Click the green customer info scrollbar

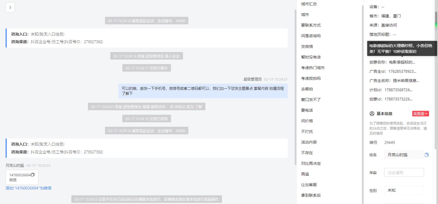click(x=436, y=20)
